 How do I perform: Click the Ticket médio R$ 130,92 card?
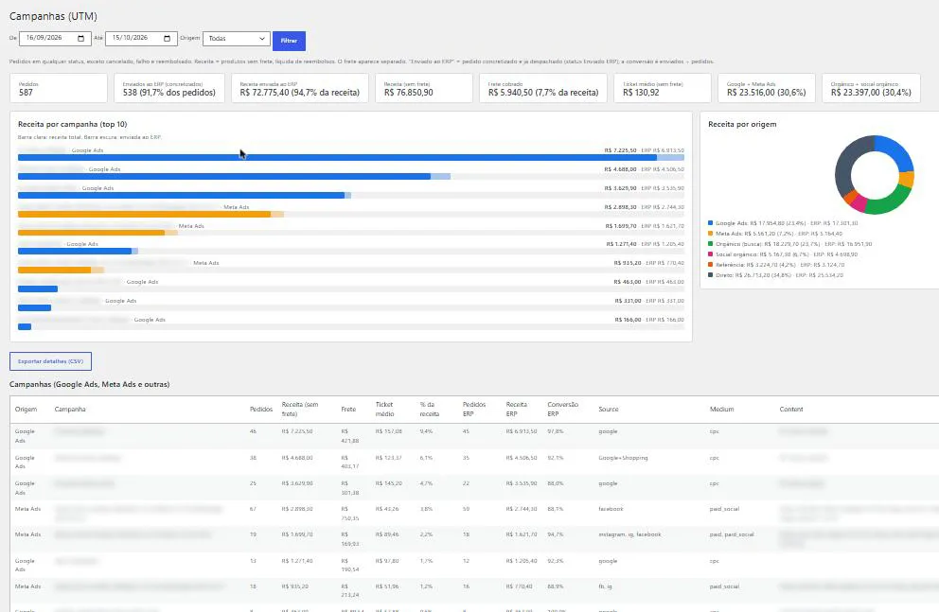663,88
